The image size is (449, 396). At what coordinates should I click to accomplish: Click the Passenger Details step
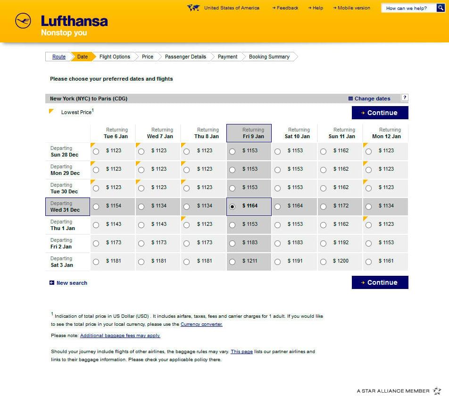point(185,57)
